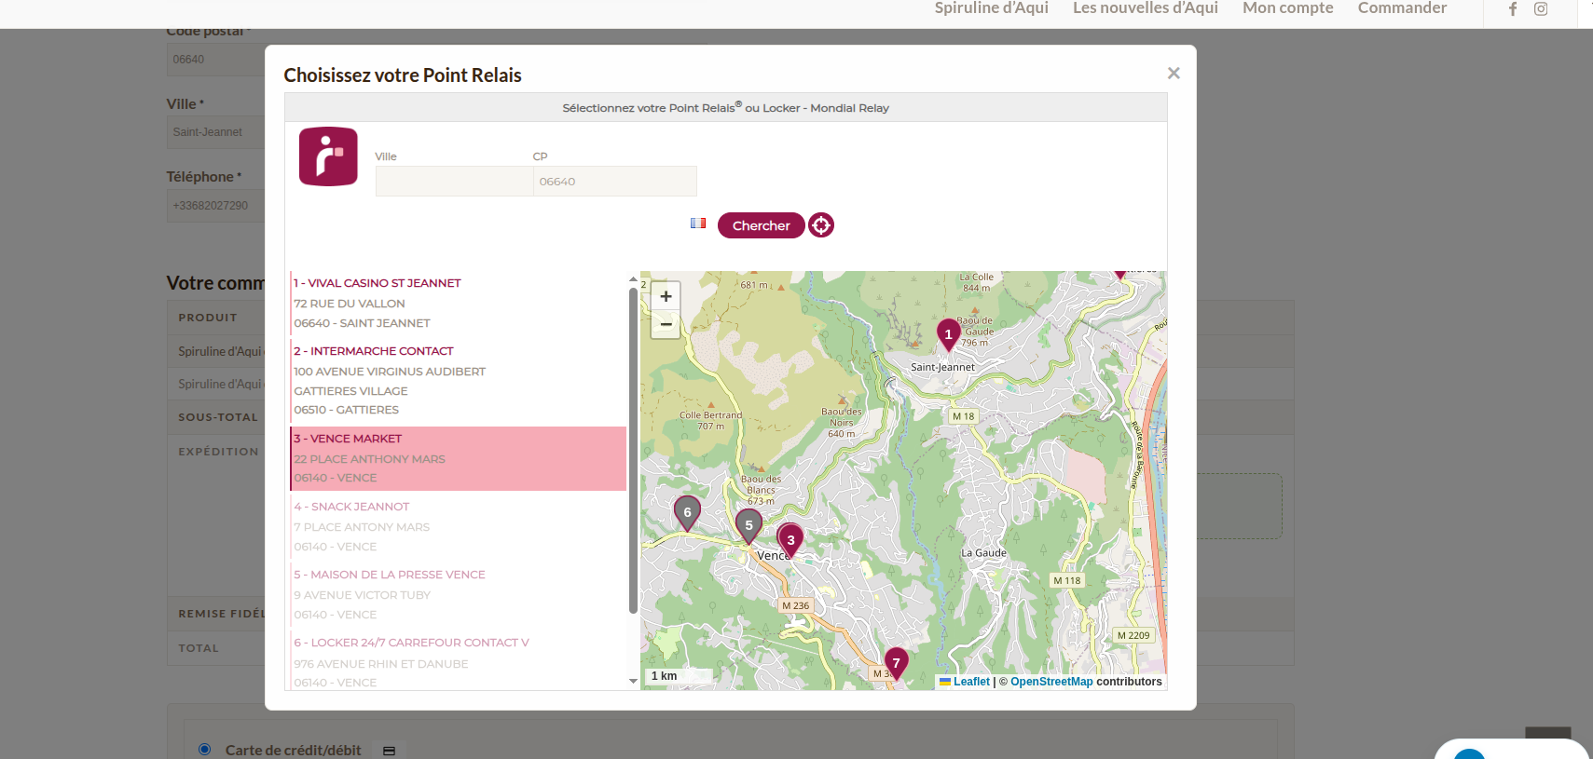Select the Carte de crédit/débit radio
The height and width of the screenshot is (759, 1593).
click(x=205, y=749)
